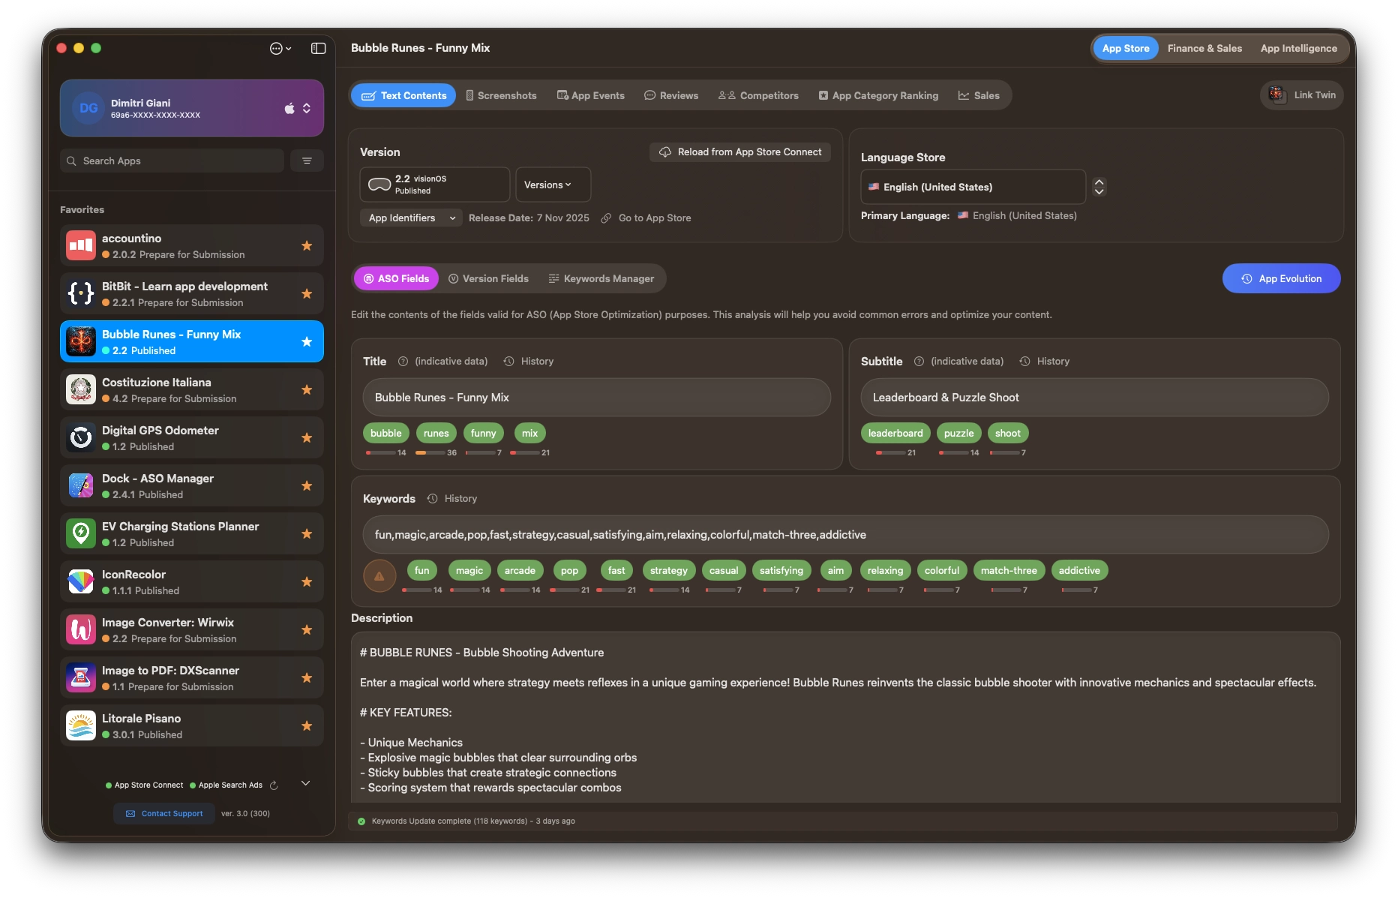The image size is (1398, 898).
Task: Open the Competitors section
Action: tap(757, 95)
